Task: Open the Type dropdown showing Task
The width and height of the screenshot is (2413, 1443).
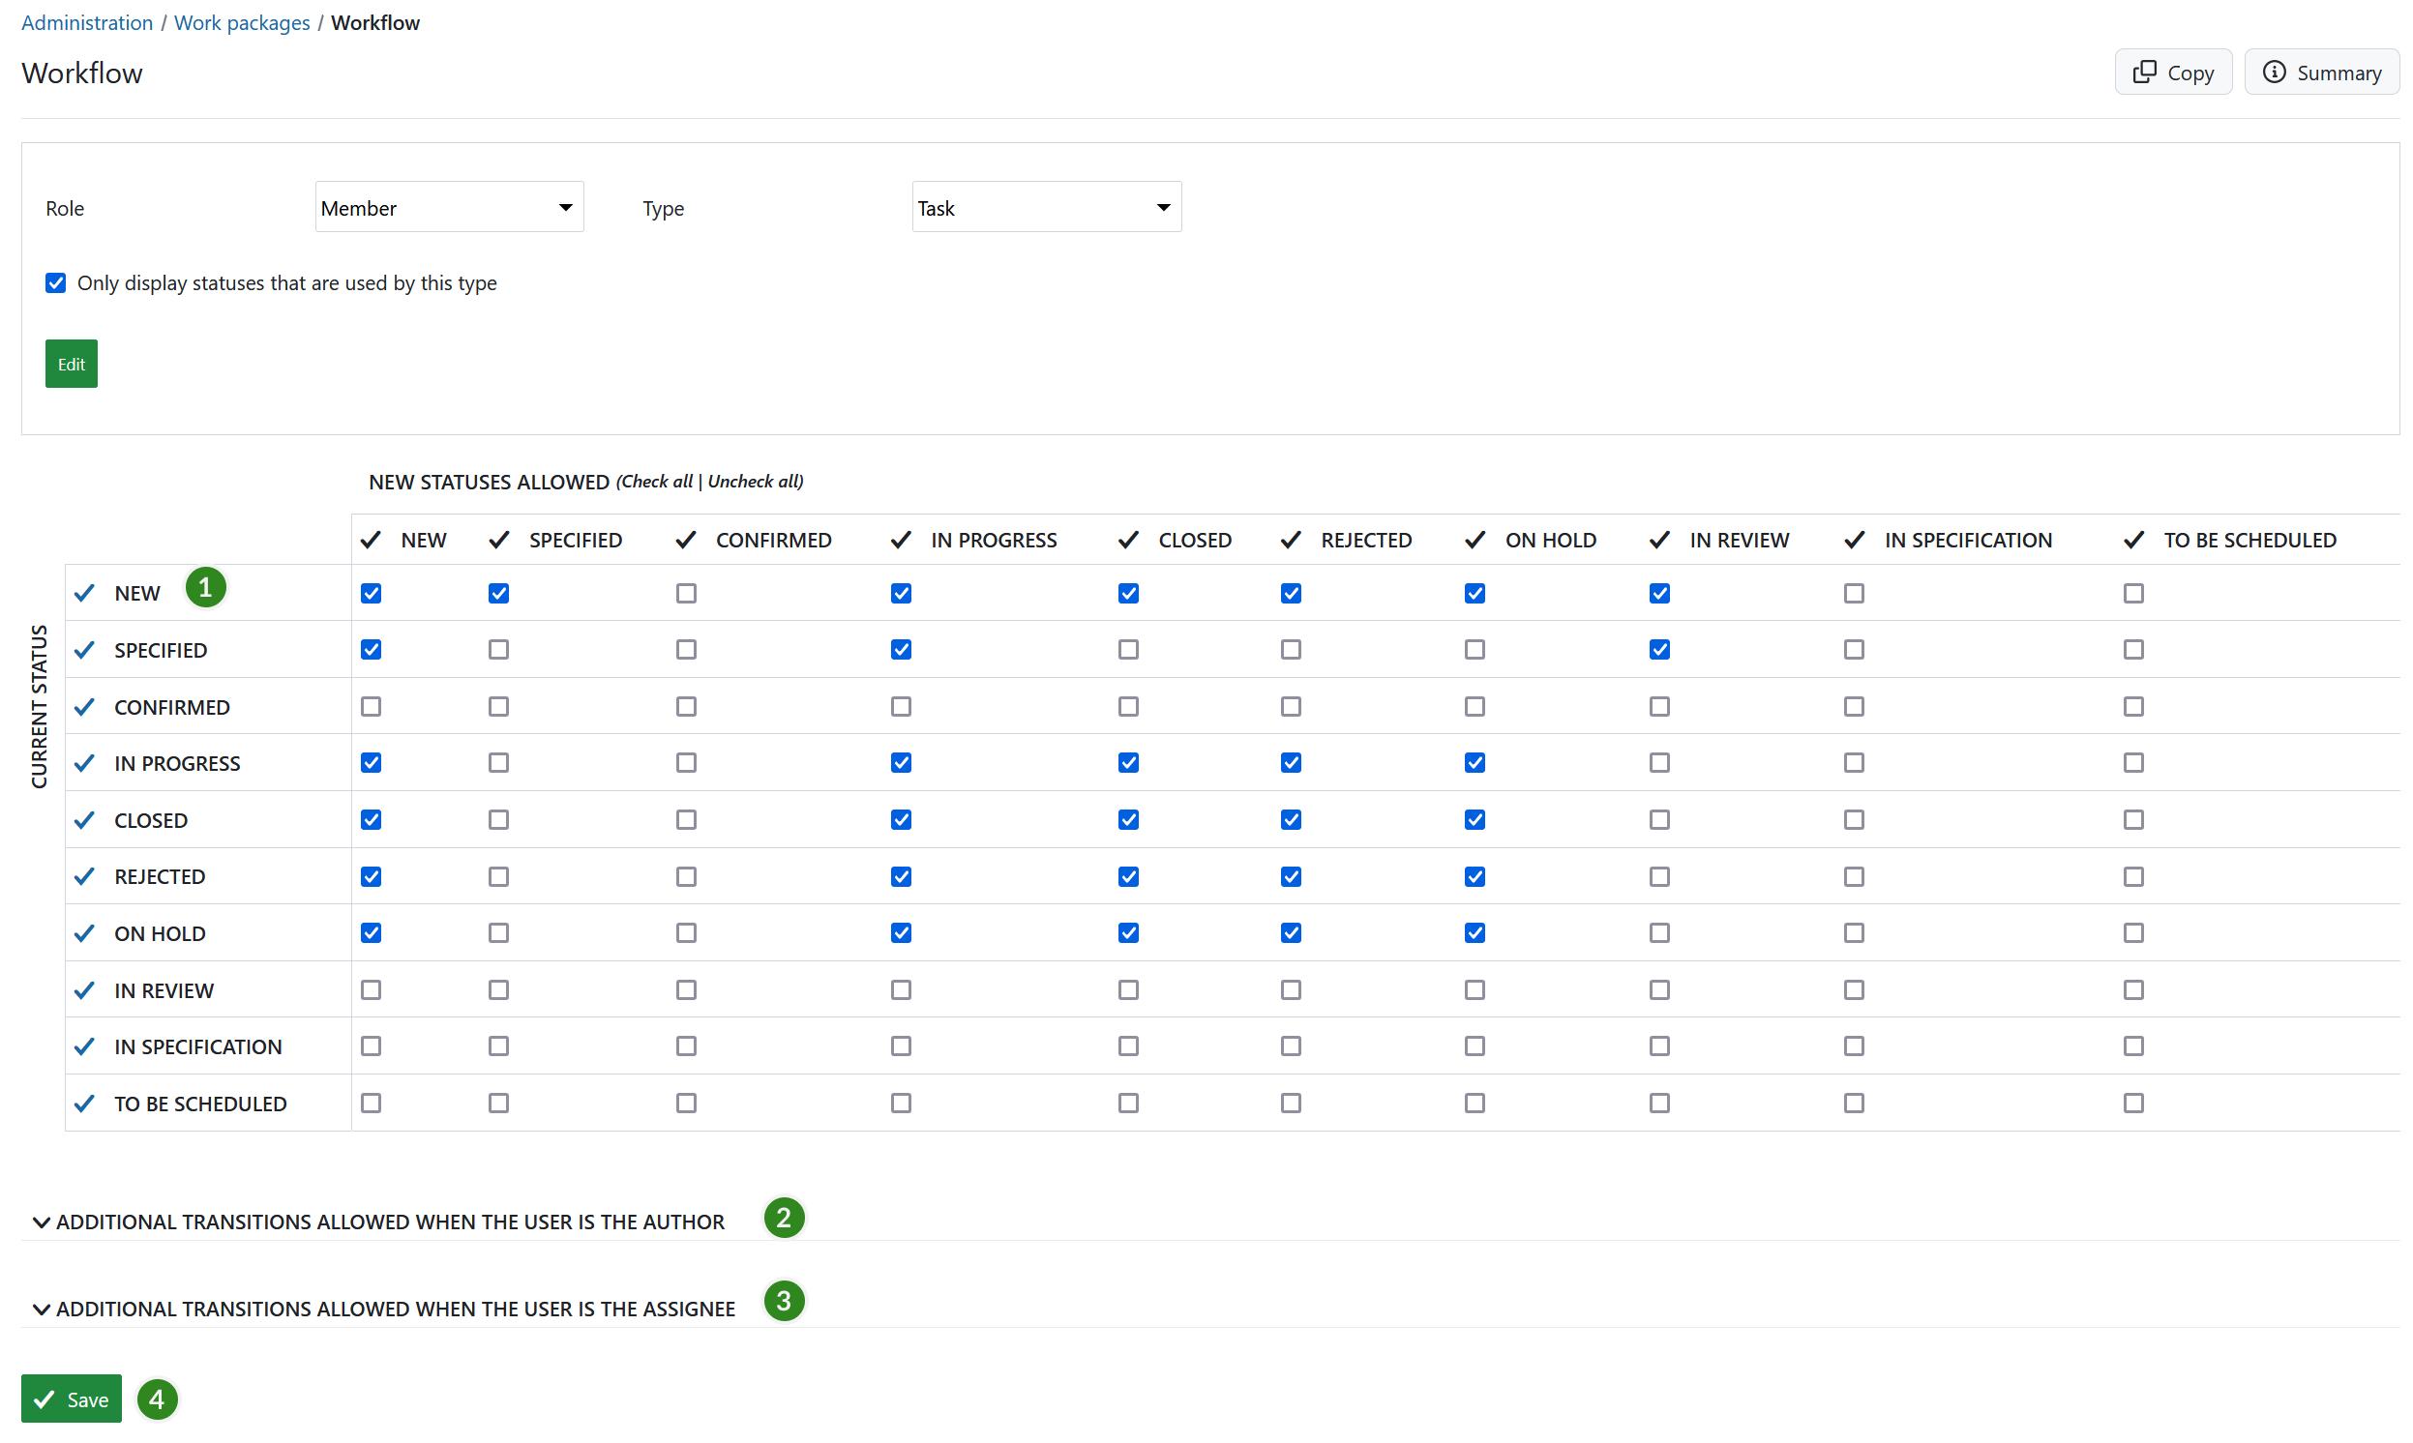Action: (1046, 206)
